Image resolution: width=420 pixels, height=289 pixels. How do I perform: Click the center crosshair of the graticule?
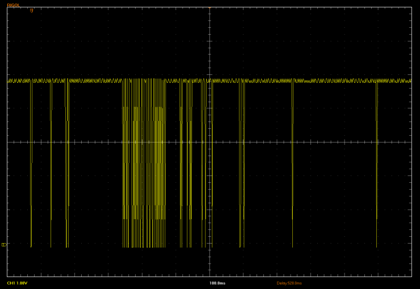(x=209, y=142)
